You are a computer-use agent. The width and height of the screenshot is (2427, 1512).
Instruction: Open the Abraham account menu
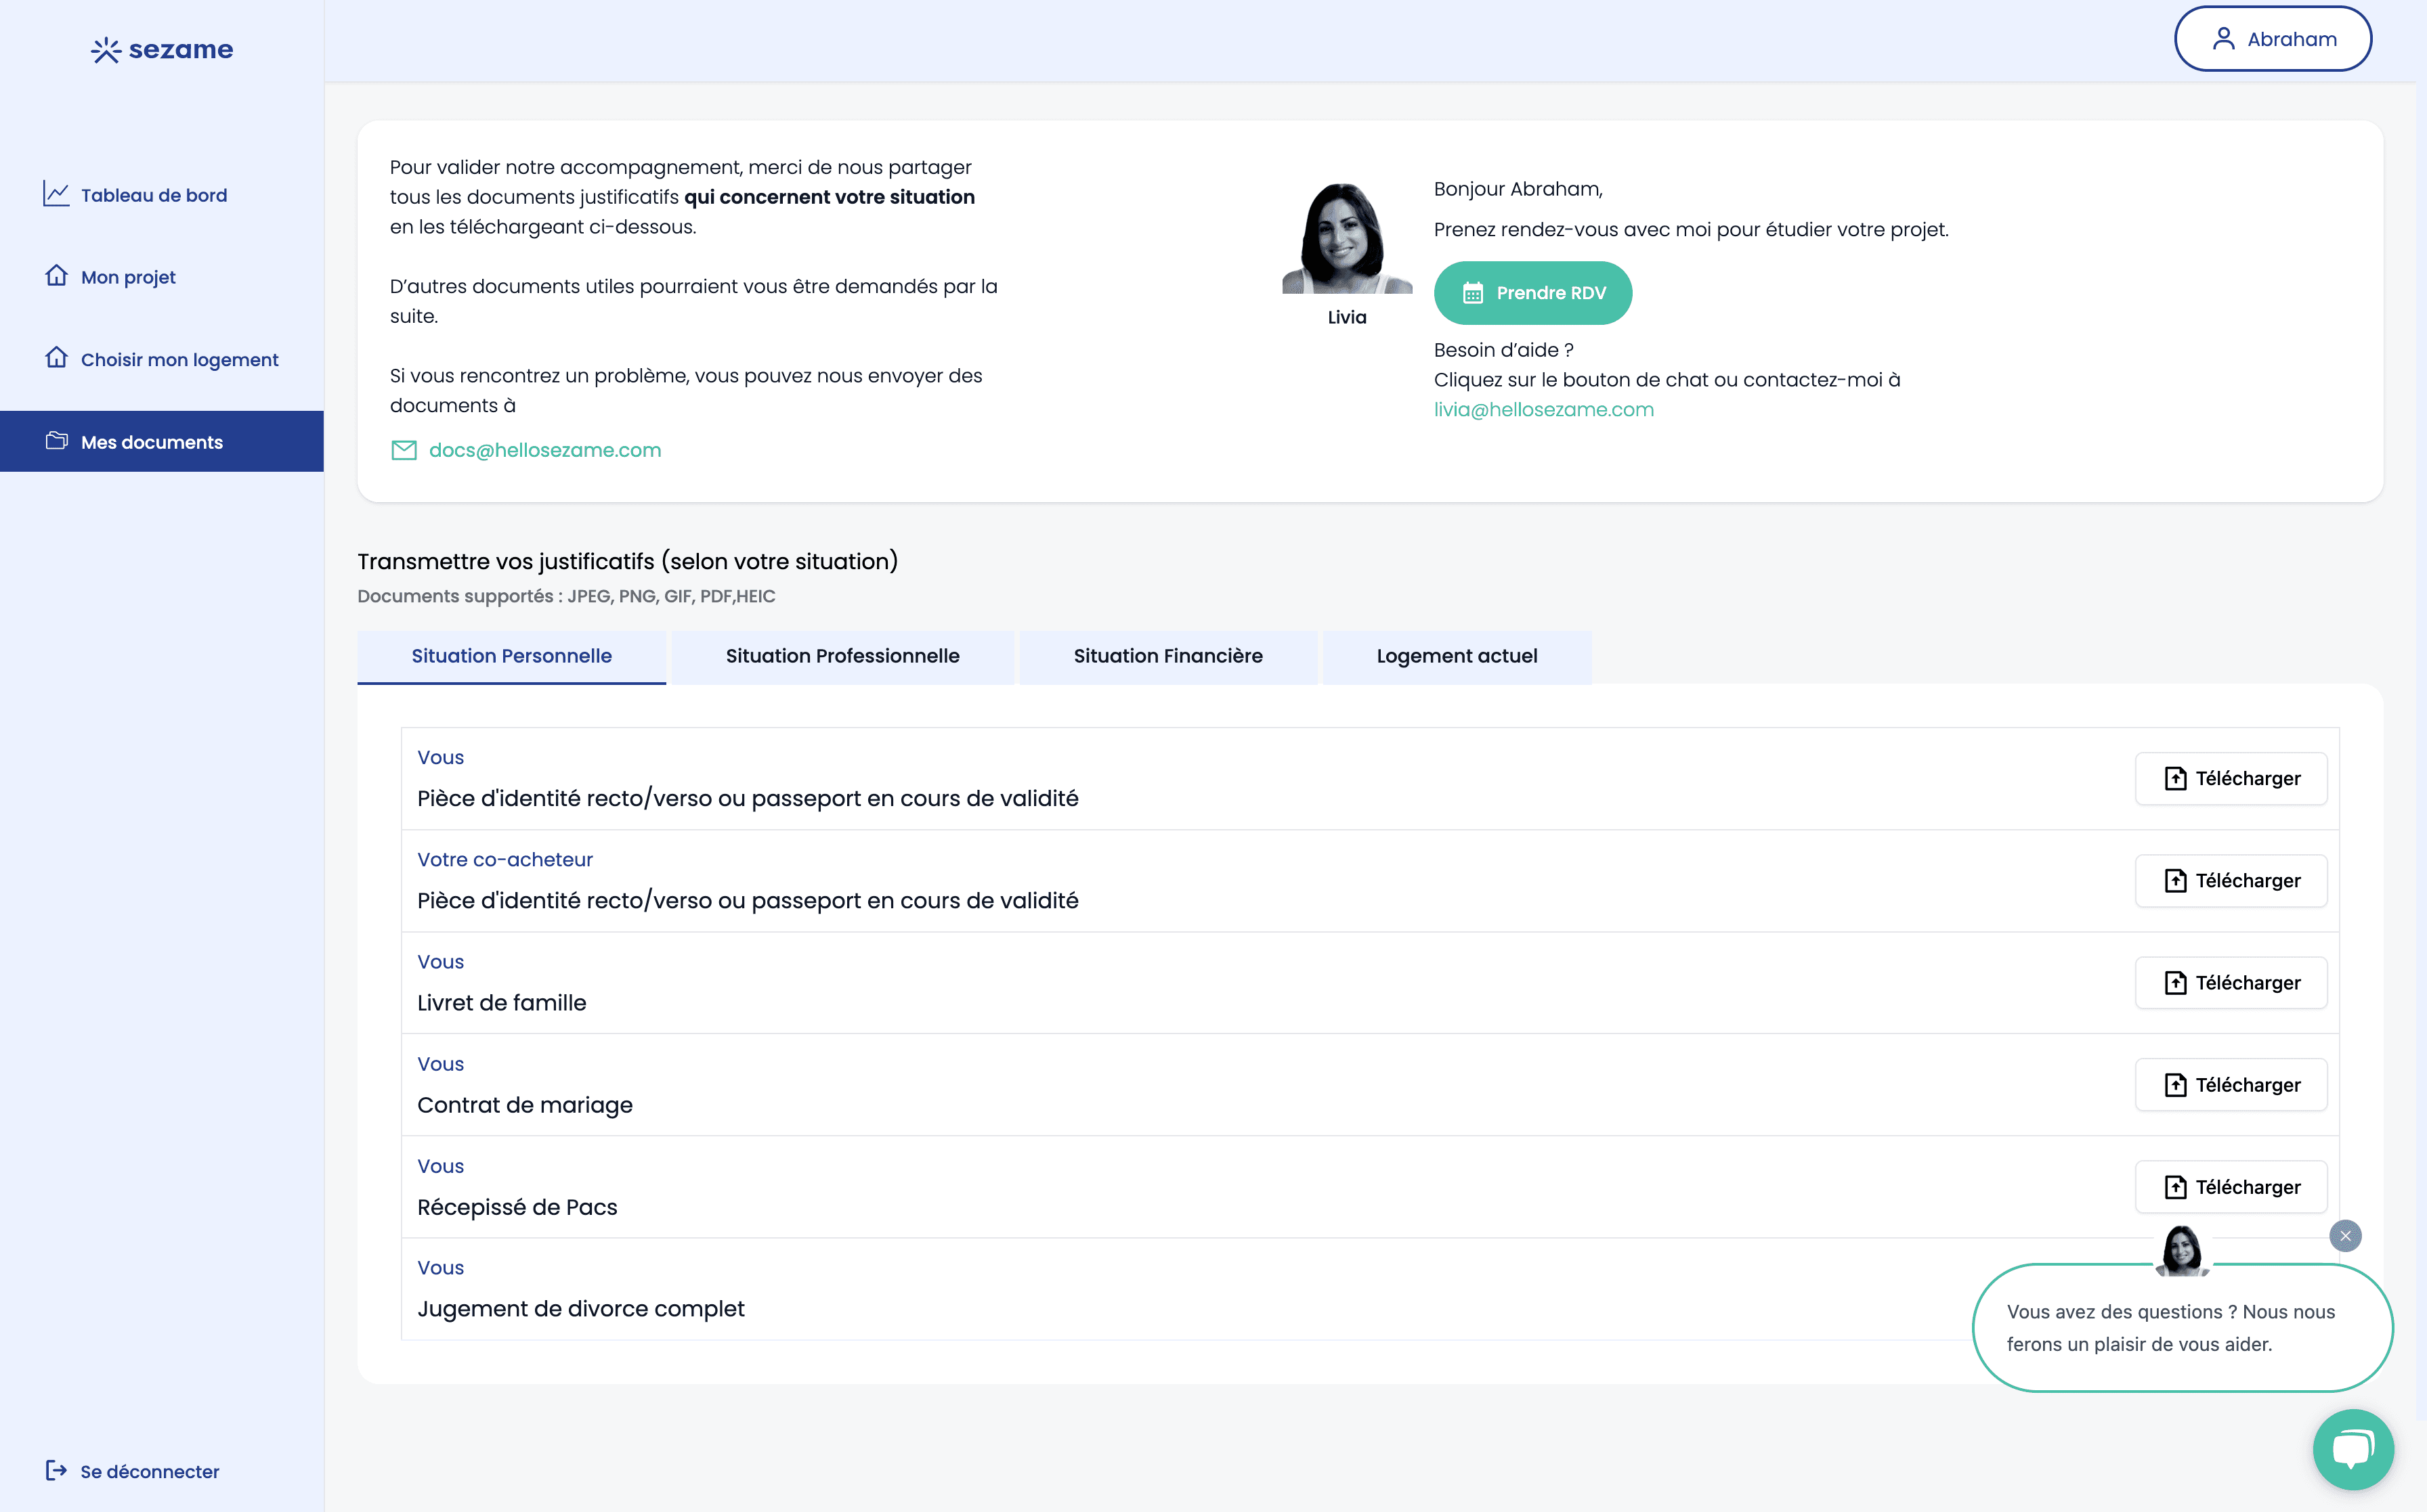pos(2272,38)
